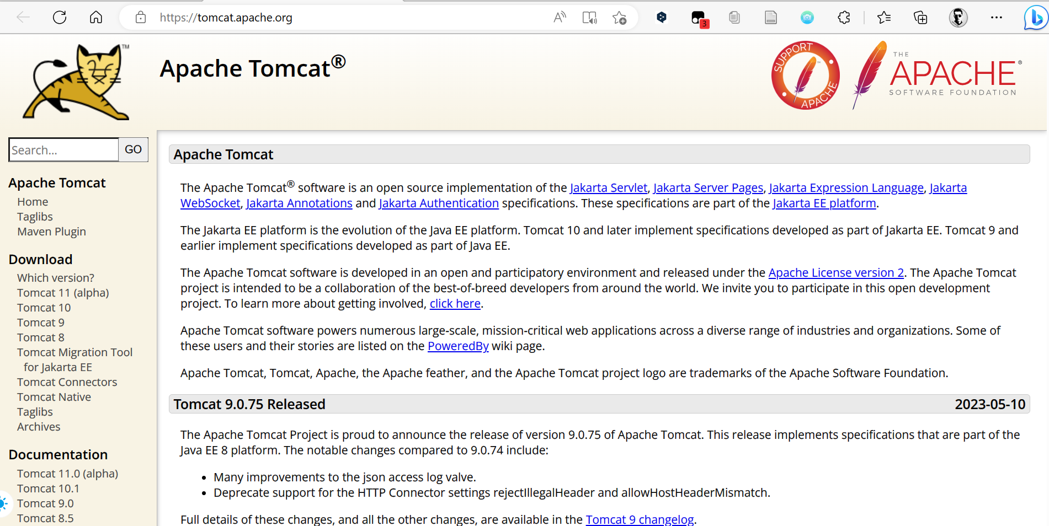1049x526 pixels.
Task: Open the user profile avatar
Action: 959,18
